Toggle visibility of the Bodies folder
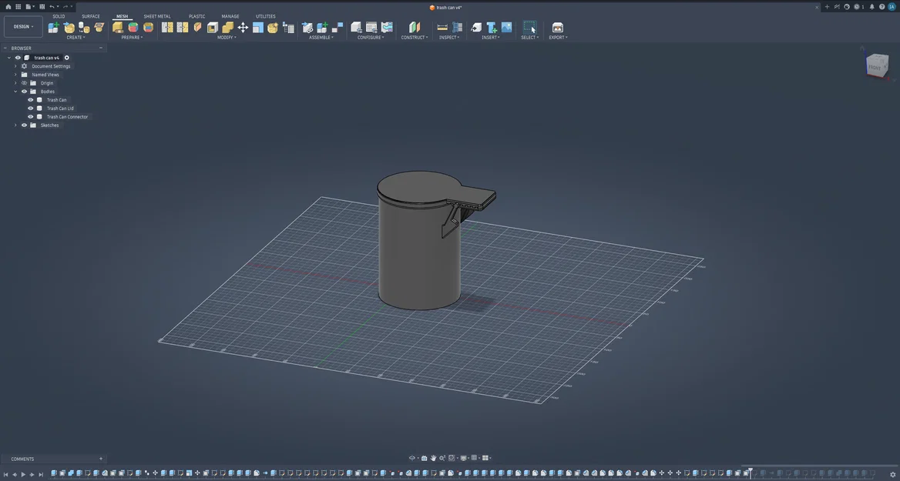 tap(24, 92)
